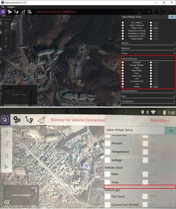The image size is (176, 209).
Task: Tap the location pin status icon on tablet
Action: 143,112
